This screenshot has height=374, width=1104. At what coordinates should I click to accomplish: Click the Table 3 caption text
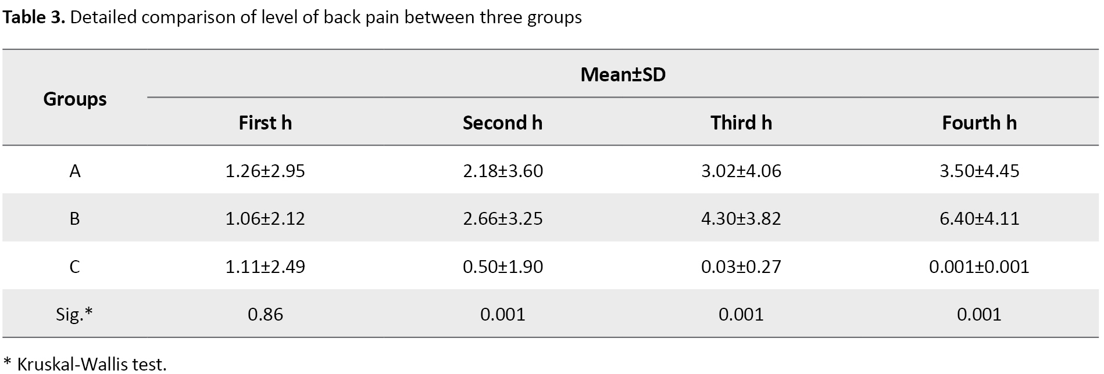(x=292, y=17)
